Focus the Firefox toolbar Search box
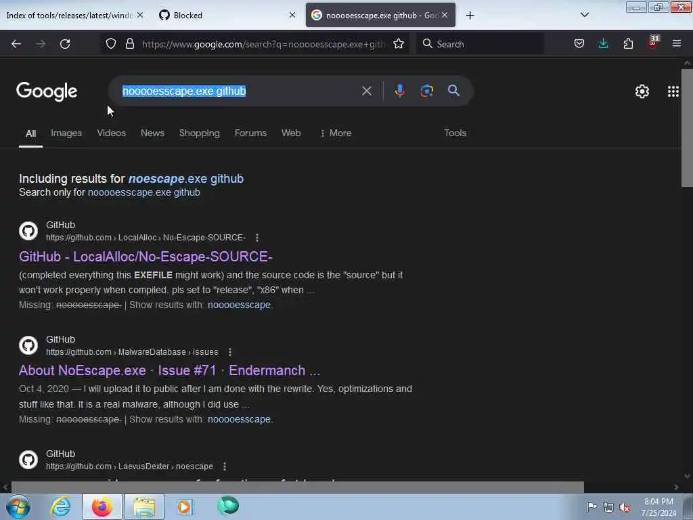 coord(479,44)
